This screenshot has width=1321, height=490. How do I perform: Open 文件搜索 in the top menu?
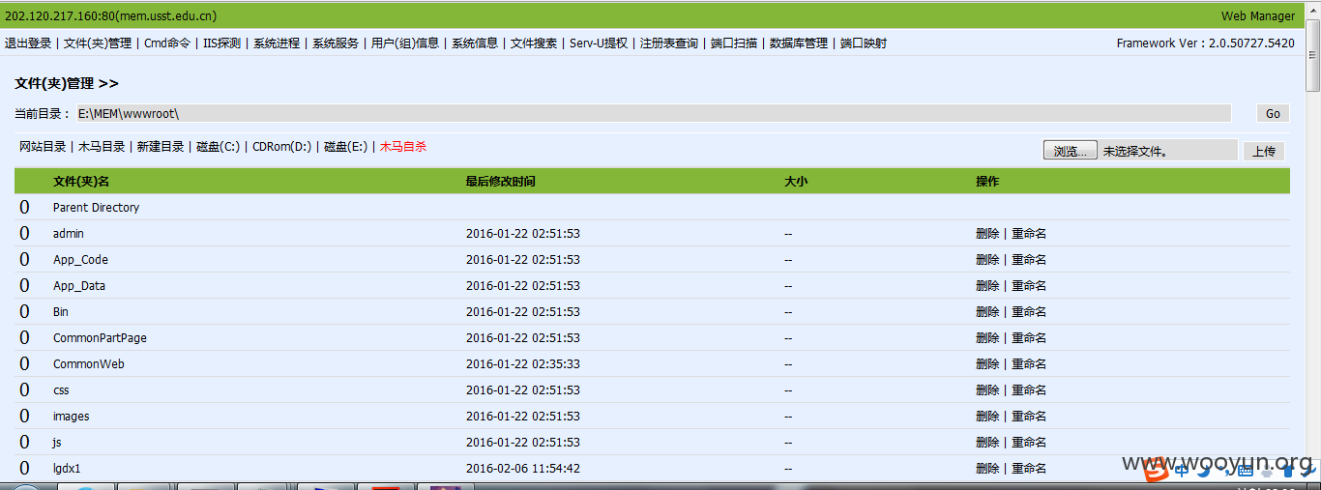[x=534, y=43]
